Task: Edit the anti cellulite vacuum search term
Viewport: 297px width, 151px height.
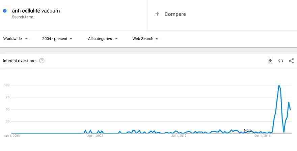Action: pos(36,11)
